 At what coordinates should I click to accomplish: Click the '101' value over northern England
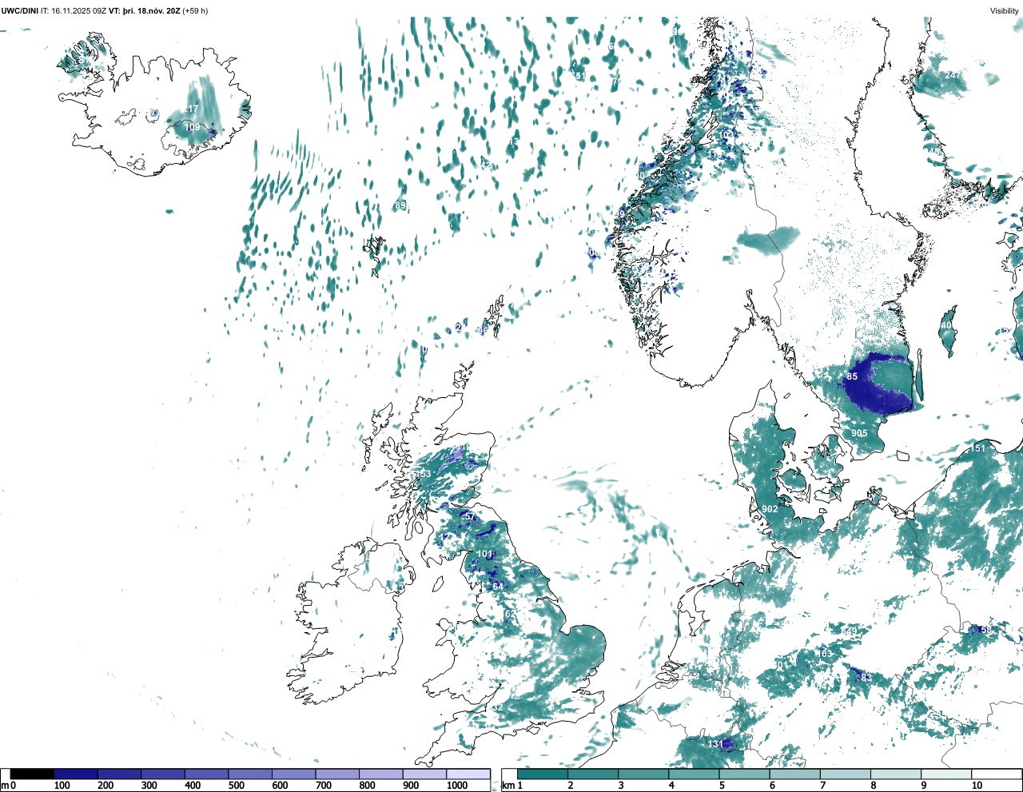(485, 554)
